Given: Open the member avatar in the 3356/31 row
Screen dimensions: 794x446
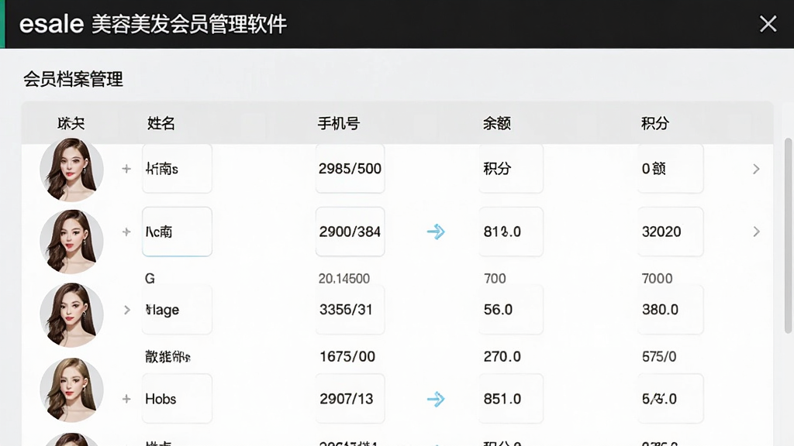Looking at the screenshot, I should [x=71, y=314].
